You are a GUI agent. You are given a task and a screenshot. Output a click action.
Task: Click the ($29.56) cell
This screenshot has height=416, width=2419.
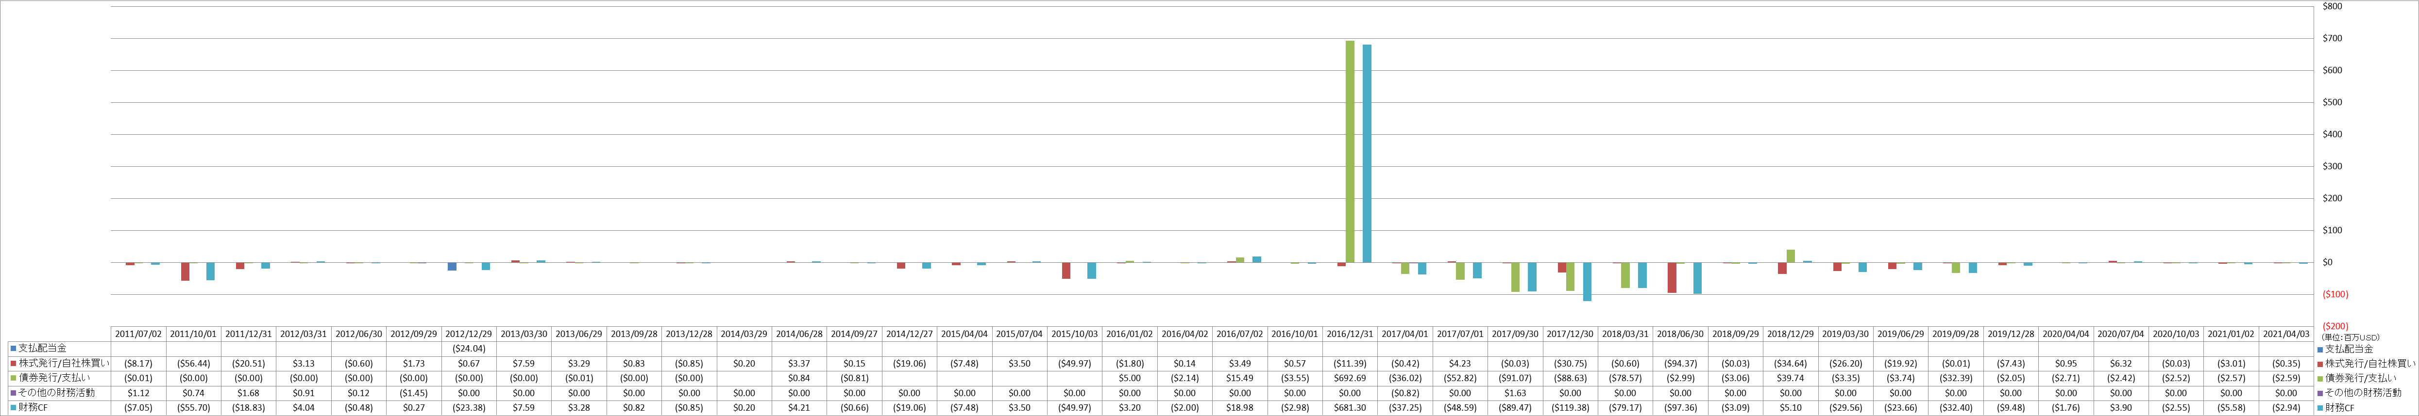(1845, 409)
